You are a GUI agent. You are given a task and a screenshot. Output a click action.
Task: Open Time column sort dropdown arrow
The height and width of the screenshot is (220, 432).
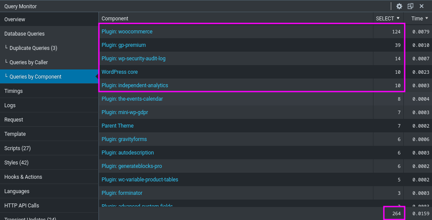tap(427, 18)
